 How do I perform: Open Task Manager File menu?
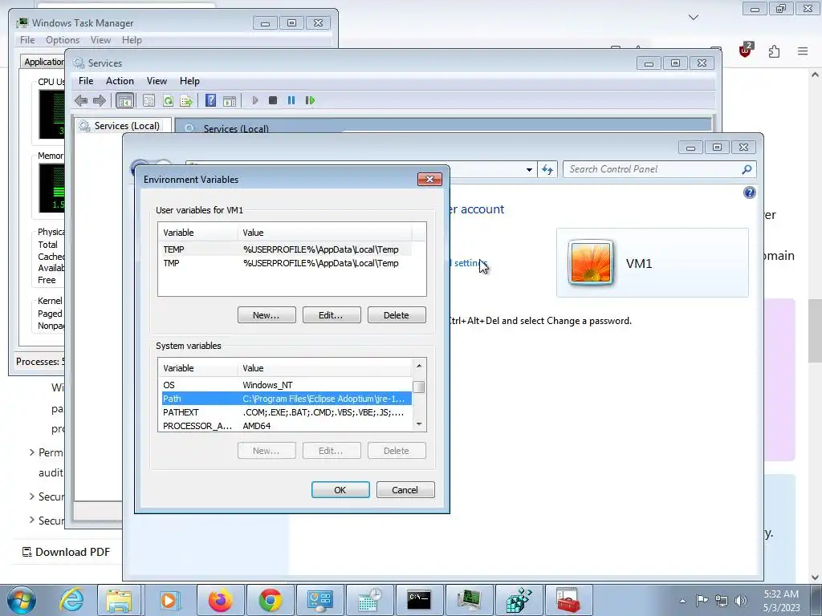pos(27,40)
